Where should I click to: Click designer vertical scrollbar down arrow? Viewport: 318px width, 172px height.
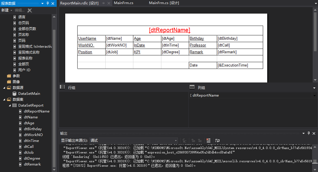pos(315,80)
